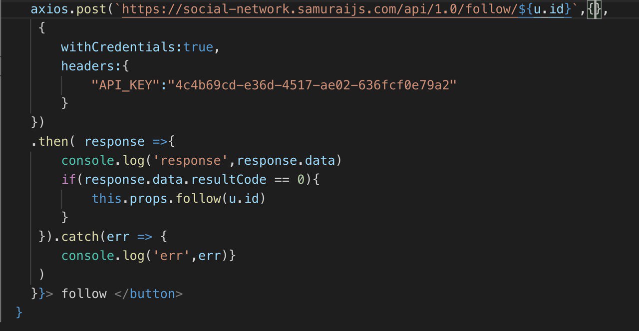Open the samuraijs.com API URL link
This screenshot has width=639, height=331.
point(319,9)
